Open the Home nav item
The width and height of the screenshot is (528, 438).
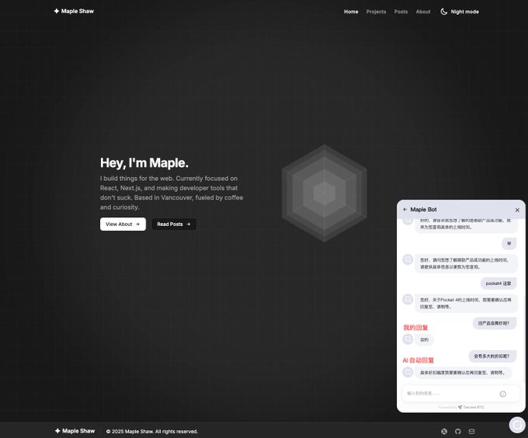[351, 12]
